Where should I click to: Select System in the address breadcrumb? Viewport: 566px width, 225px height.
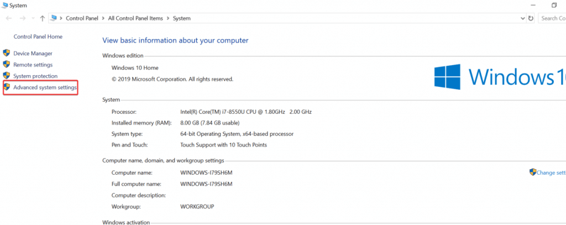point(181,18)
